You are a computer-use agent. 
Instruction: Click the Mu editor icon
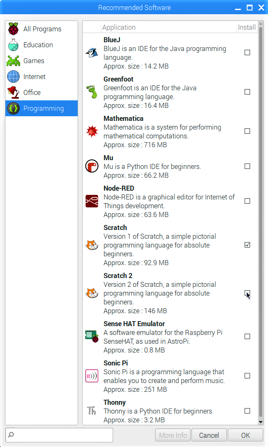pyautogui.click(x=92, y=166)
